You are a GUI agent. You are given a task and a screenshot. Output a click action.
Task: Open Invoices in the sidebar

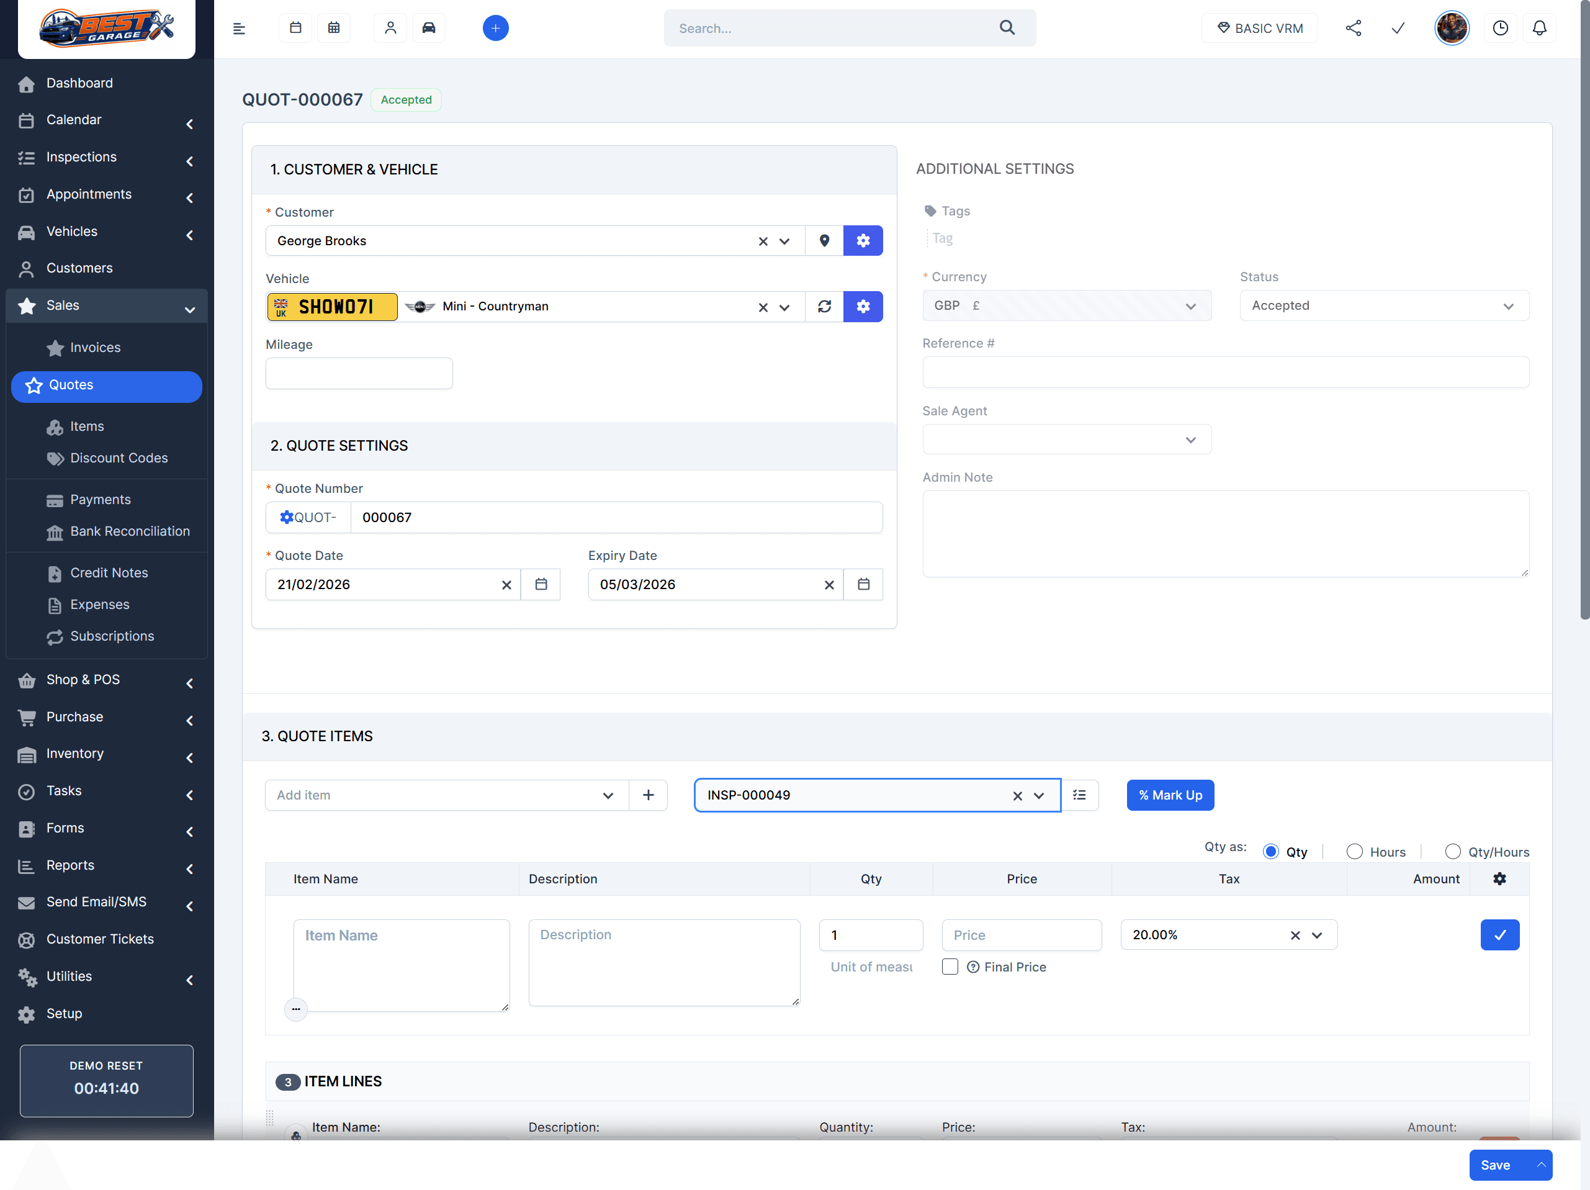(95, 347)
